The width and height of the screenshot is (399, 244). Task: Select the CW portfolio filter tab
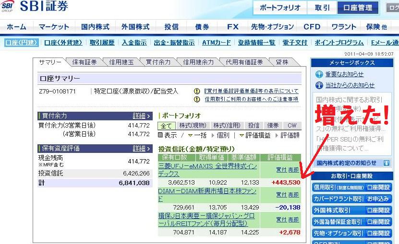[292, 126]
